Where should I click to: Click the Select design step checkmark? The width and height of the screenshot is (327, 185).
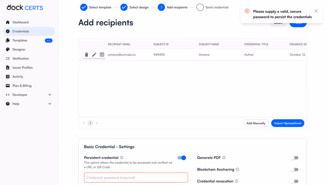coord(124,7)
